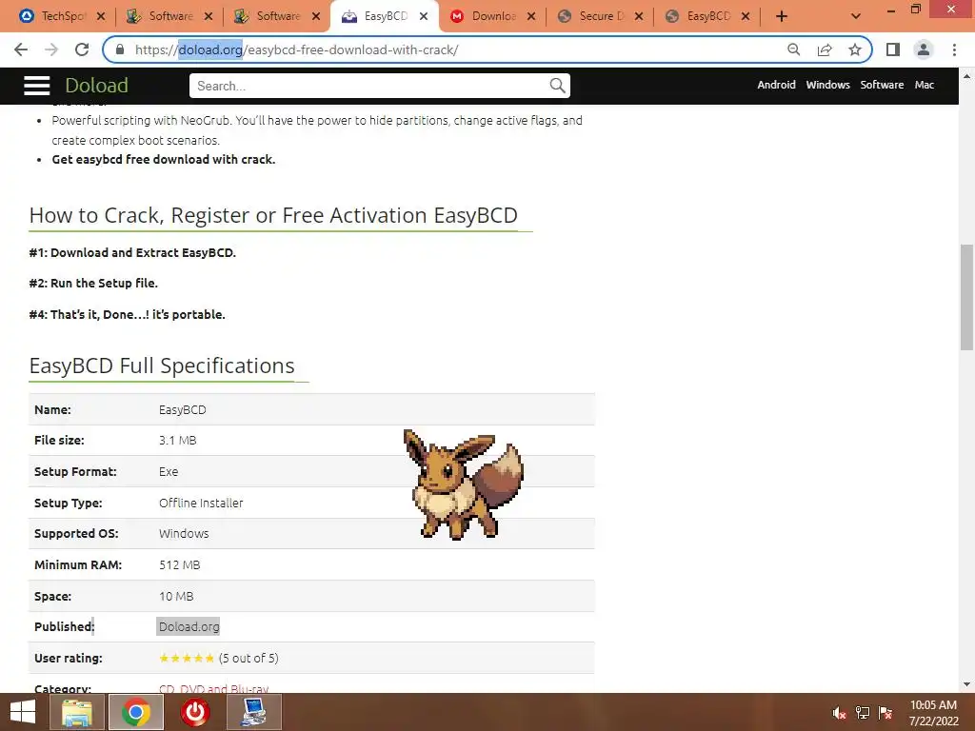Image resolution: width=975 pixels, height=731 pixels.
Task: Click the CD, DVD and Blu-ray category link
Action: 213,689
